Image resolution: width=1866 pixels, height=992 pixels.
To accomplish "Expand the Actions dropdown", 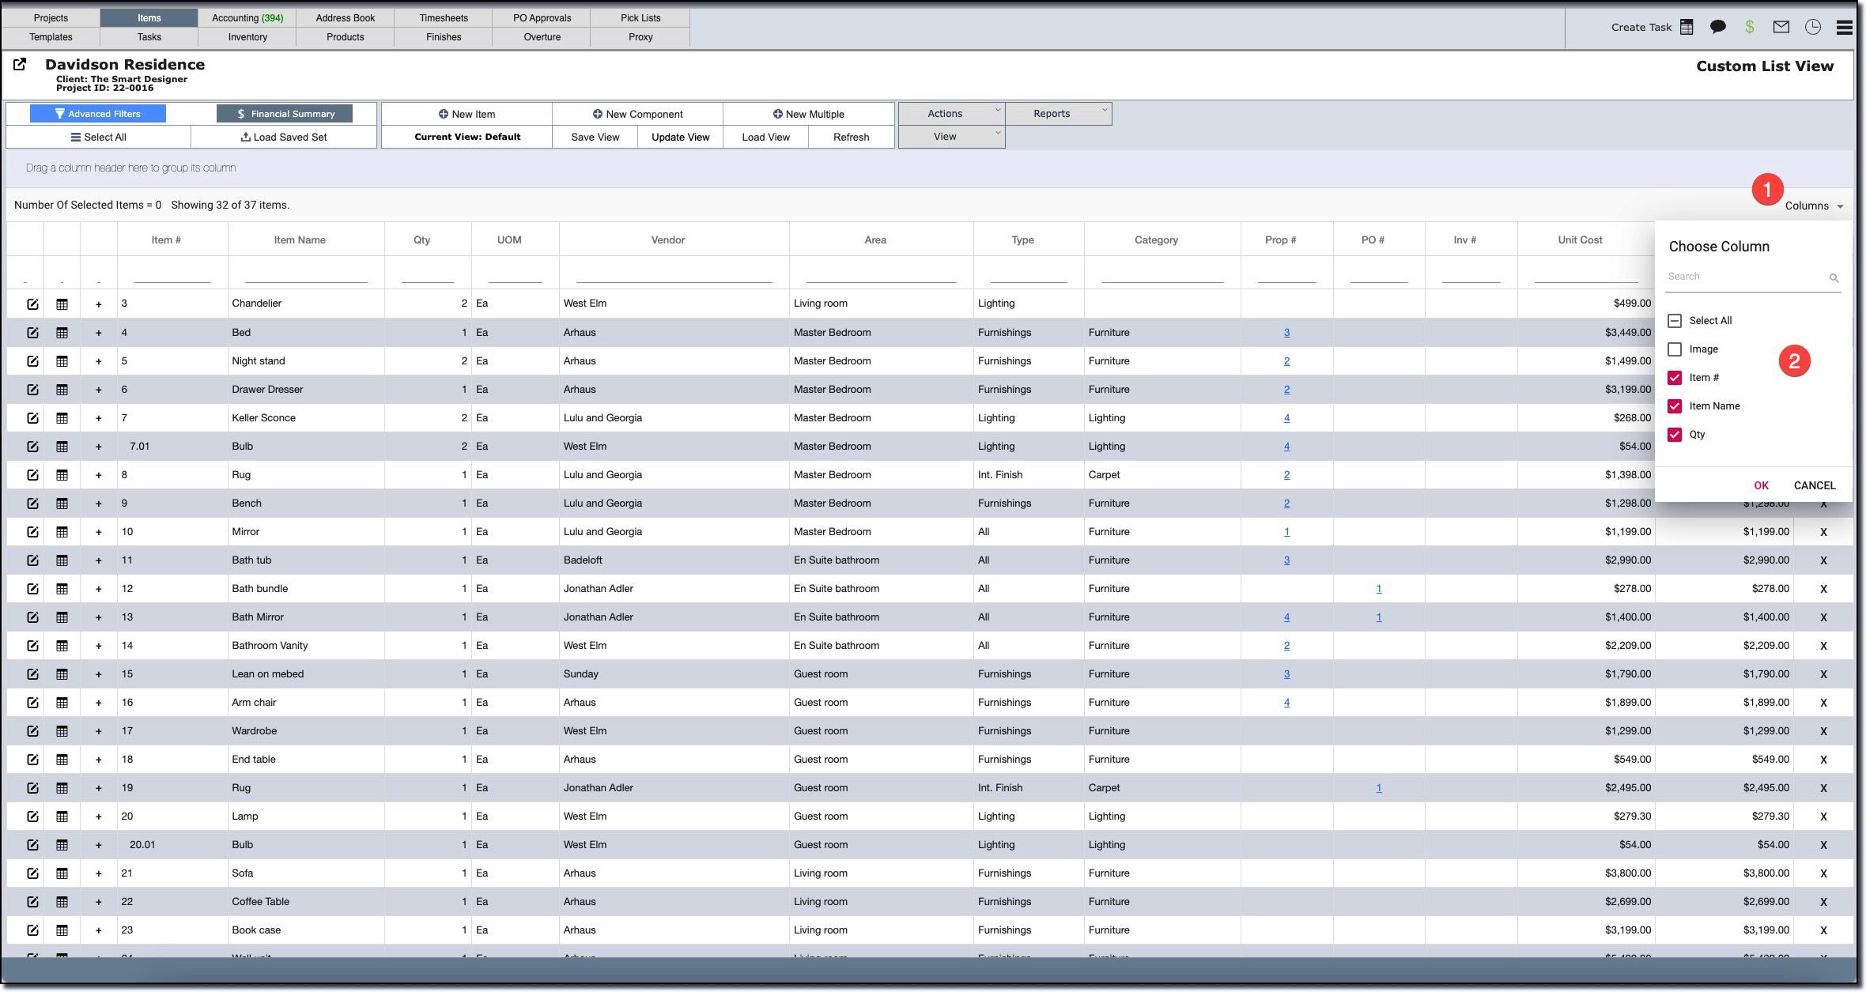I will [951, 114].
